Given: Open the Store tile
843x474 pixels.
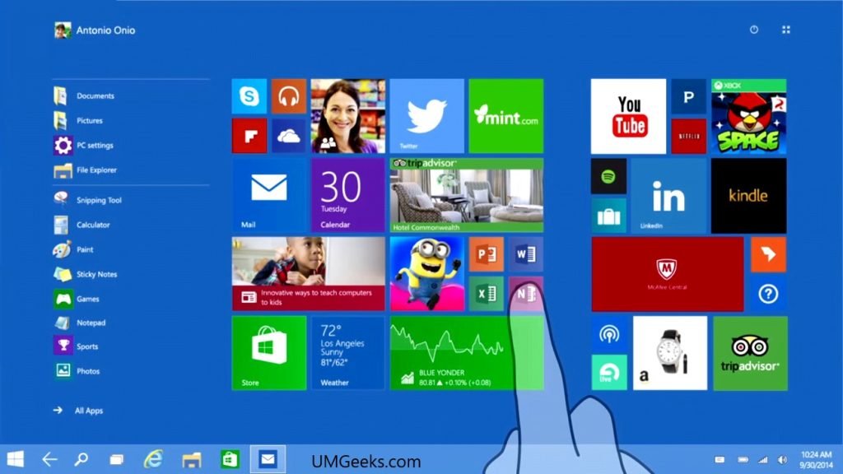Looking at the screenshot, I should 269,352.
